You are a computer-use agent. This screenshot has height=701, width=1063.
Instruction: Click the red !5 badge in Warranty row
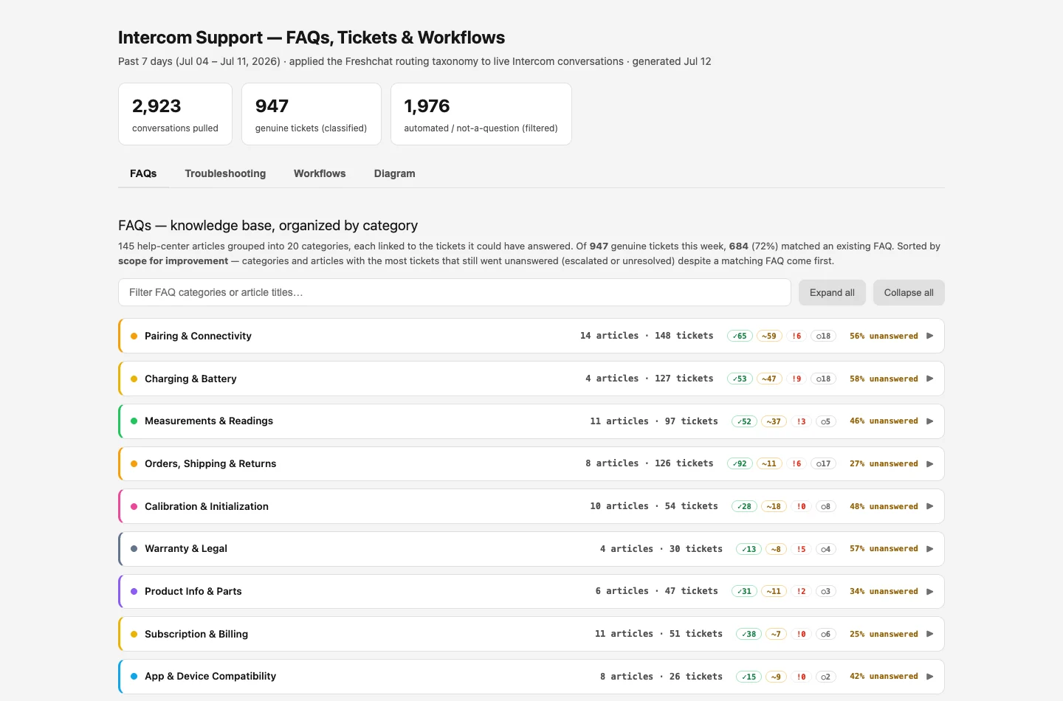(x=801, y=549)
